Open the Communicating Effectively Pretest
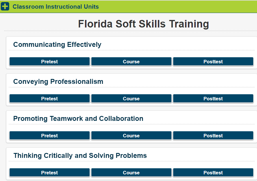 click(x=49, y=62)
